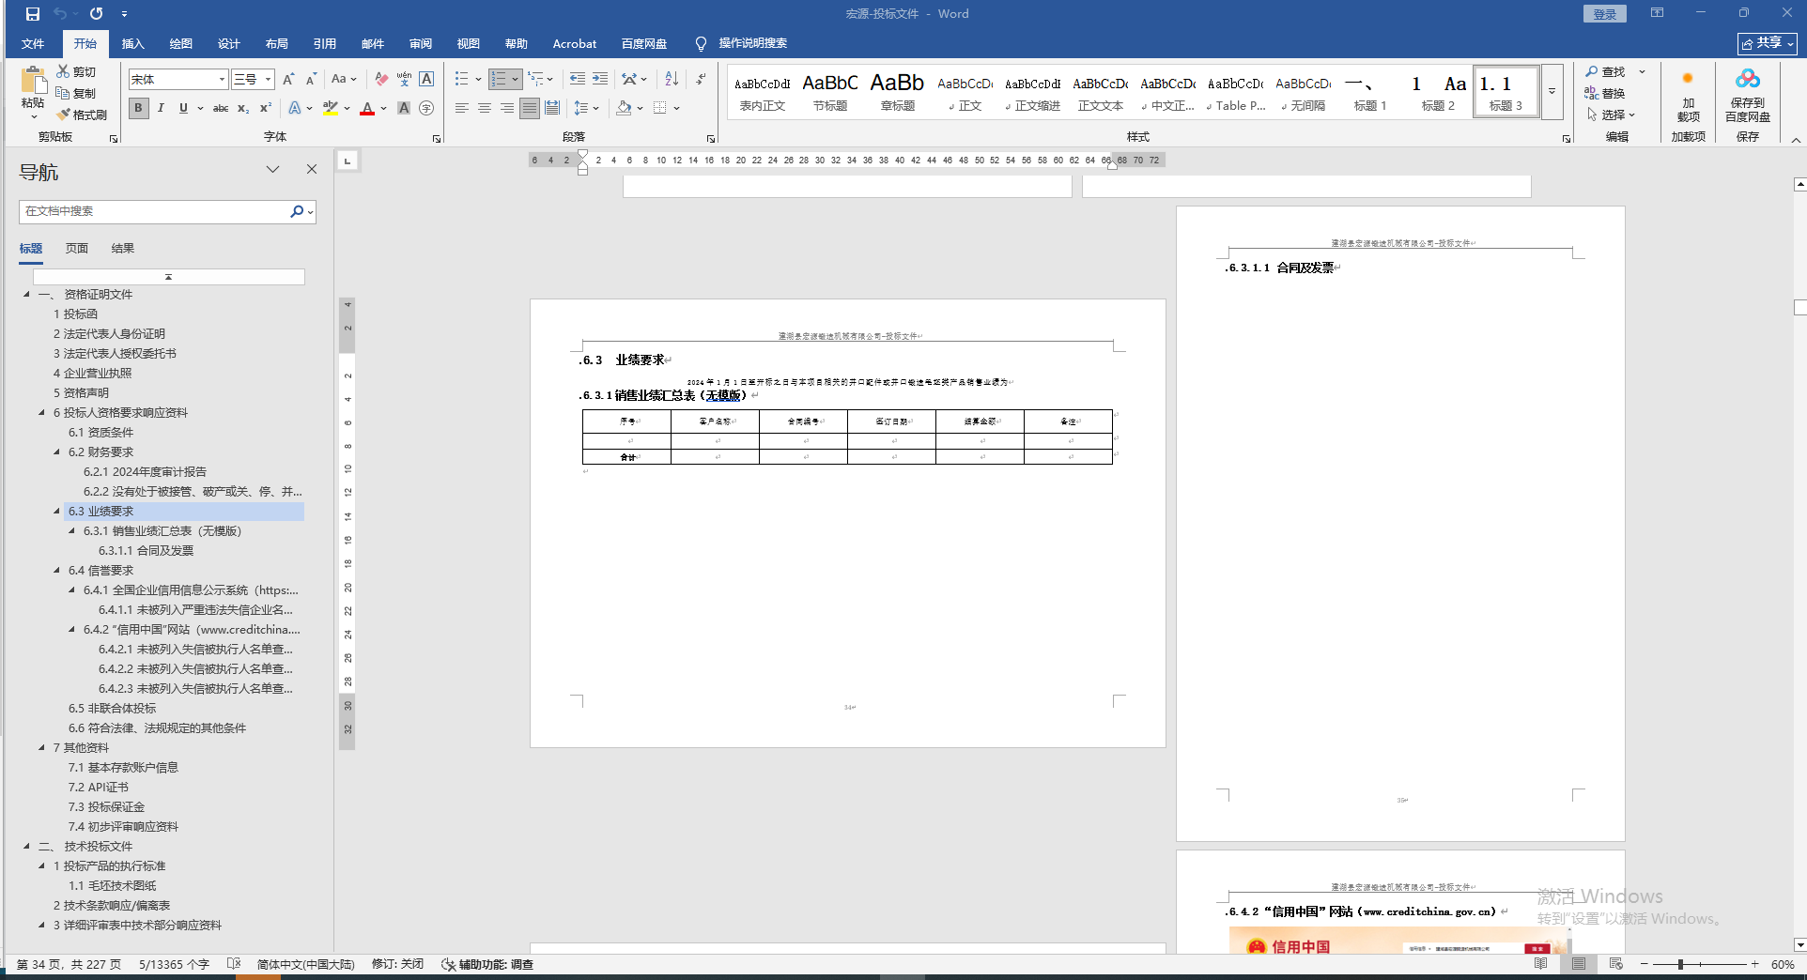Image resolution: width=1807 pixels, height=980 pixels.
Task: Switch to the 布局 ribbon tab
Action: [276, 43]
